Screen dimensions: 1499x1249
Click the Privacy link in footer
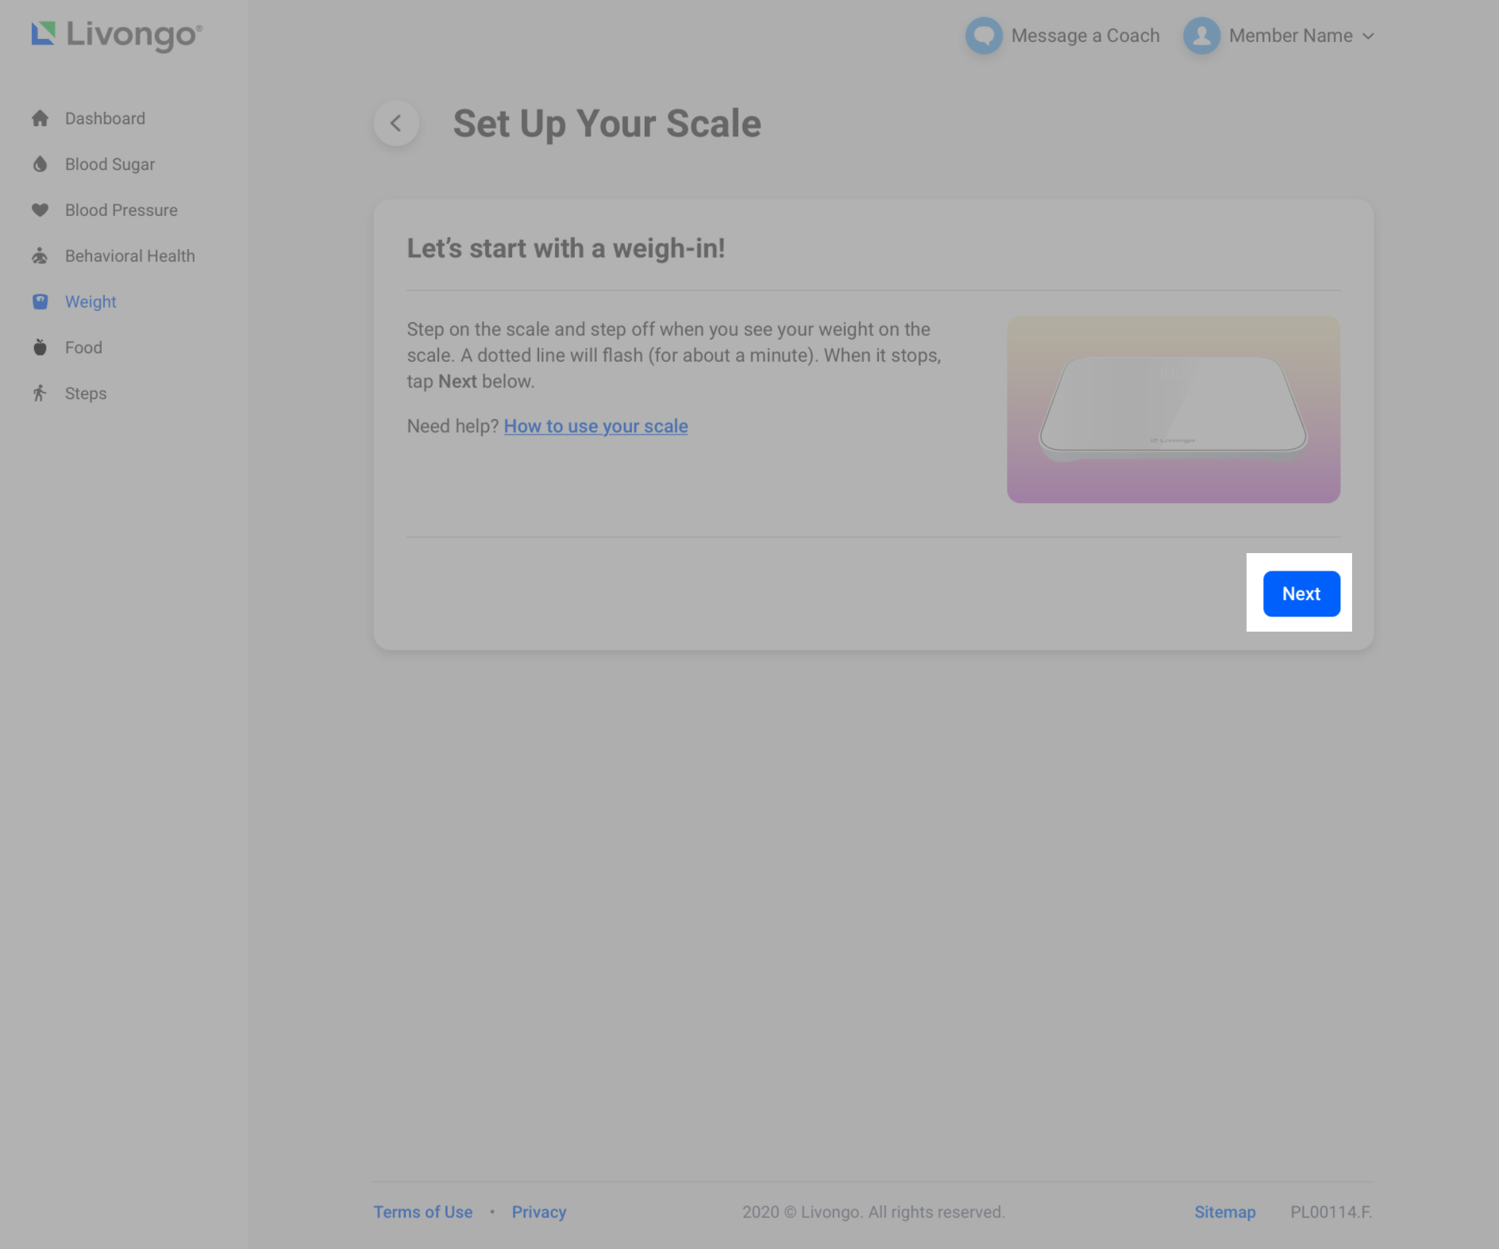click(x=538, y=1212)
